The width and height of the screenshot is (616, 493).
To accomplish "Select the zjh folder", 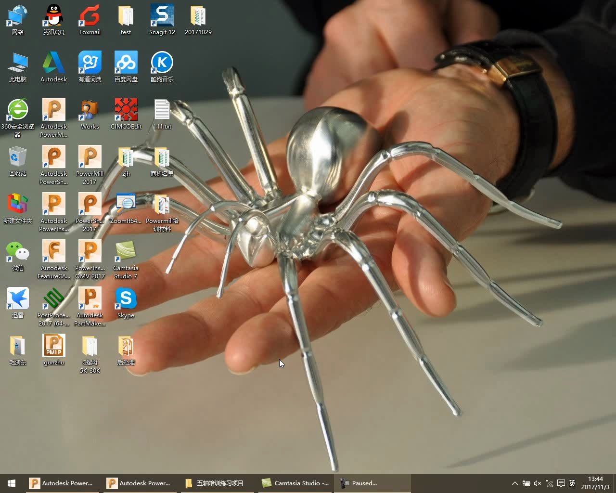I will pyautogui.click(x=126, y=161).
